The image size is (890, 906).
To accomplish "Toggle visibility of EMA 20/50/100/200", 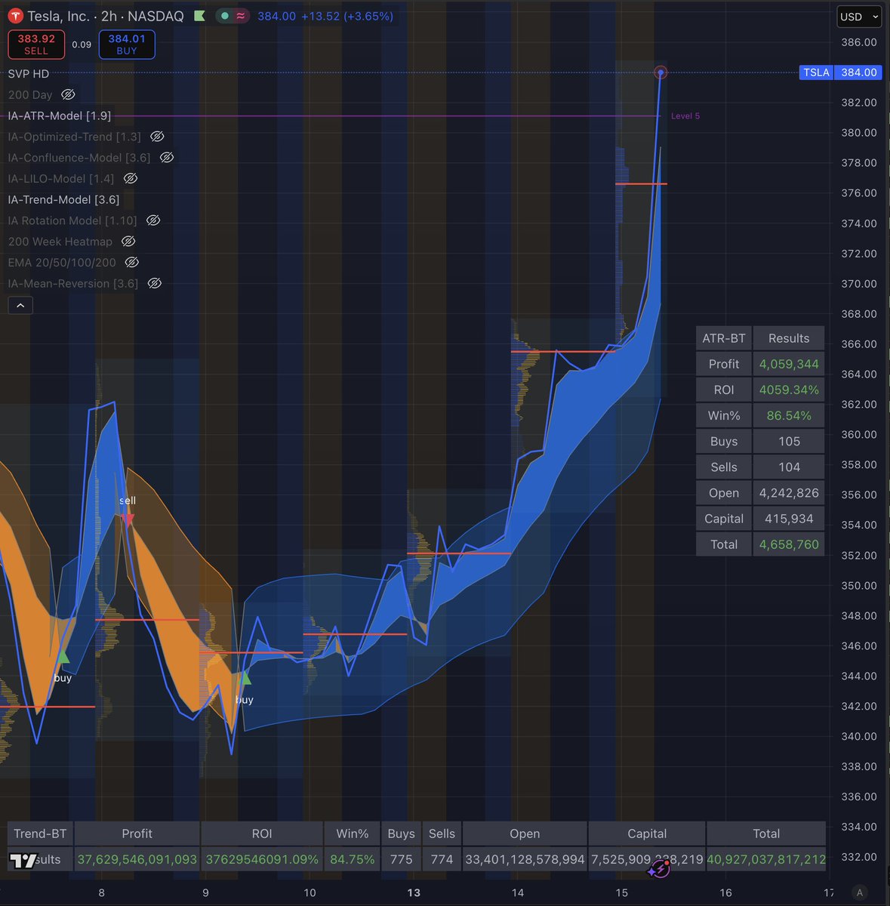I will point(132,263).
